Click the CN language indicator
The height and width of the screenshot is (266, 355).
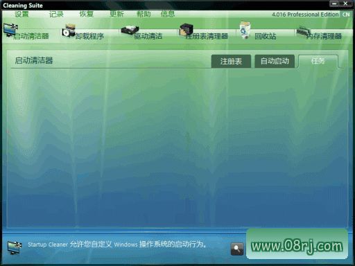pyautogui.click(x=346, y=15)
